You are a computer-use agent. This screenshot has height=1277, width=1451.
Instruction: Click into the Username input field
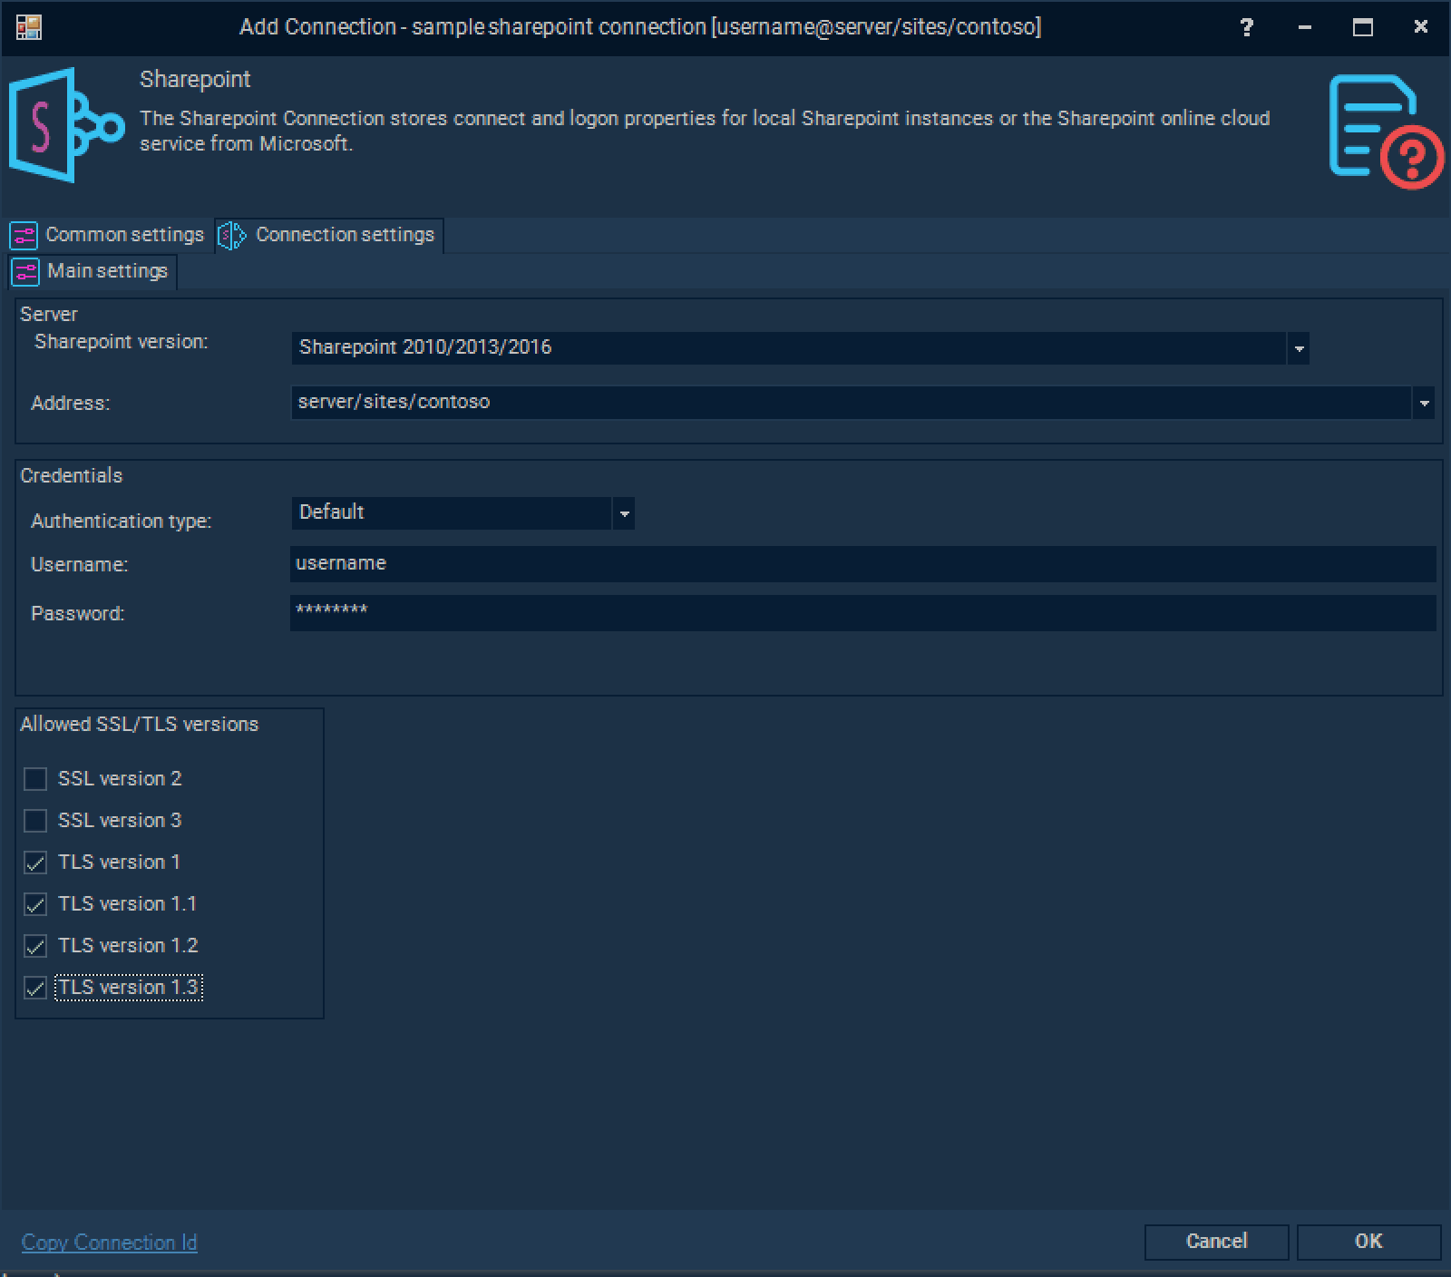[862, 564]
